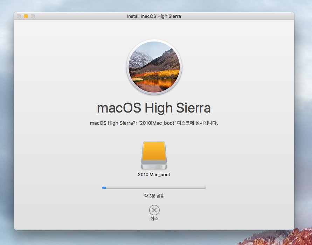Click the macOS High Sierra round logo image
This screenshot has width=312, height=245.
154,67
